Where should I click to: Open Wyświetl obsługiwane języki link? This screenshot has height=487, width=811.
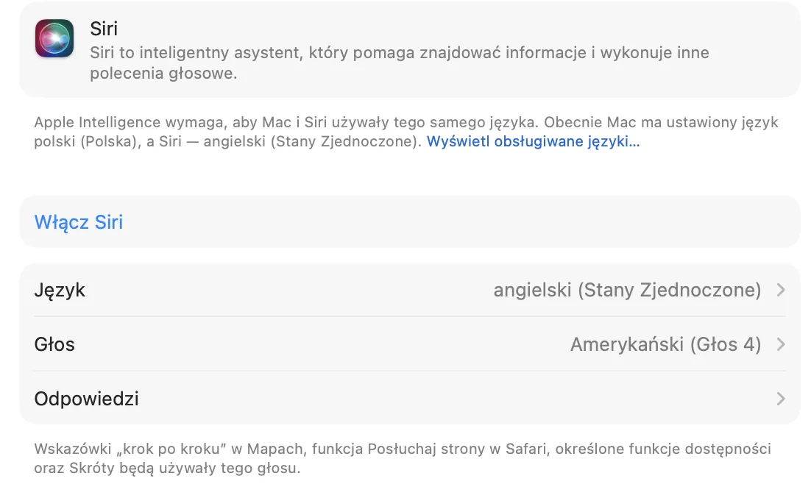point(534,141)
